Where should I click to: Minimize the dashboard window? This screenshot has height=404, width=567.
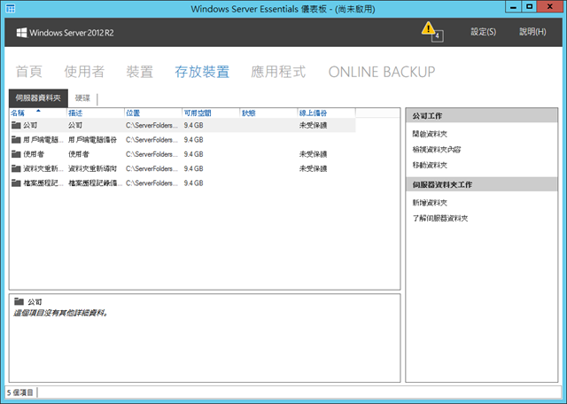pos(513,7)
